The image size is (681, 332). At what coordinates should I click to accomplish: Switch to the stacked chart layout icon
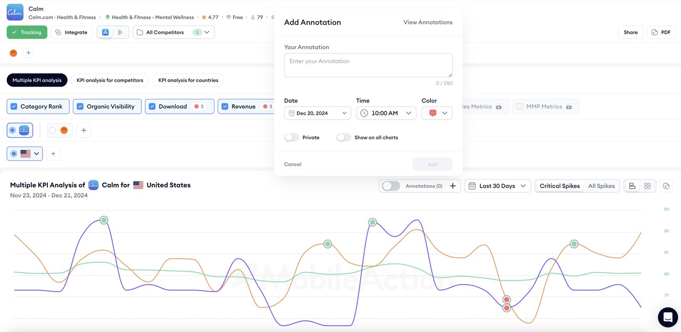632,186
